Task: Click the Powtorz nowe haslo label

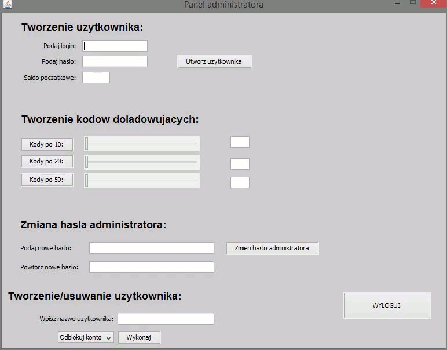Action: [x=49, y=267]
